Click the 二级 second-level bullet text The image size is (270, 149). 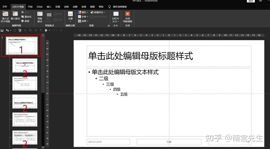click(x=104, y=79)
